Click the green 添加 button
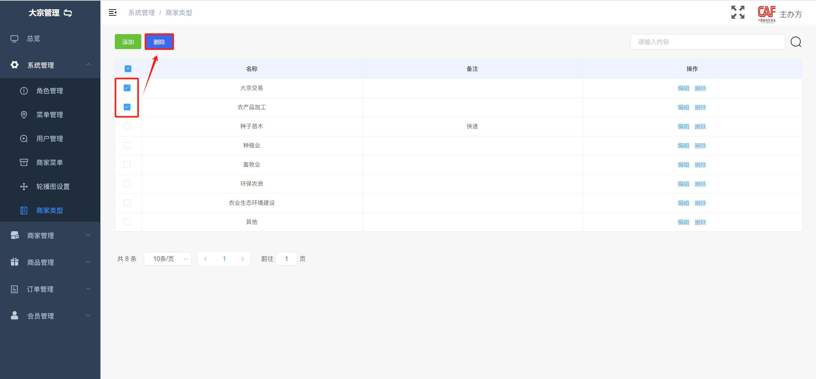 (128, 42)
